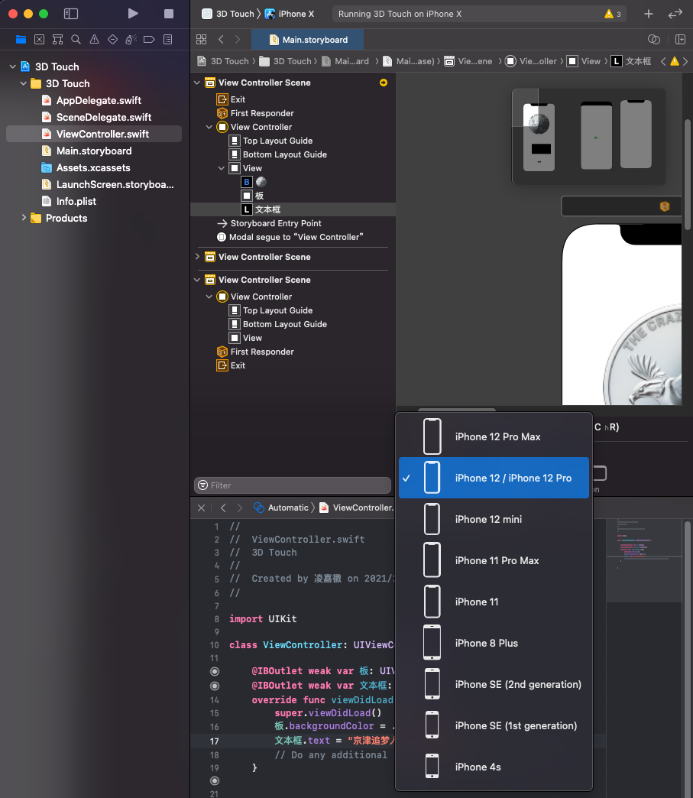Open the Automatic assistant mode menu
693x798 pixels.
(x=282, y=508)
